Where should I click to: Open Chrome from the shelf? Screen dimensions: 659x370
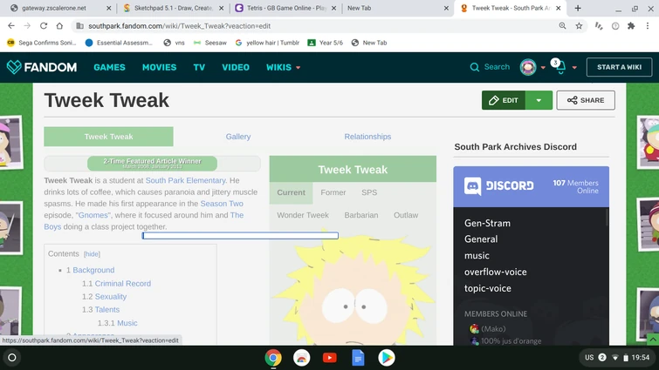273,358
